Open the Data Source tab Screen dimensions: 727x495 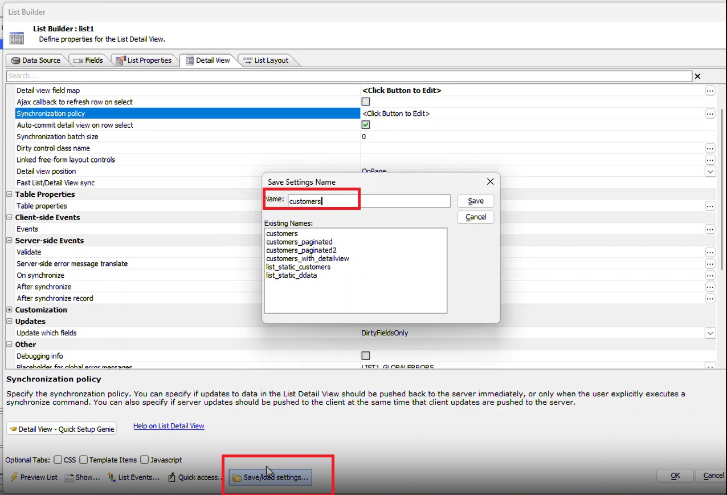[x=36, y=60]
